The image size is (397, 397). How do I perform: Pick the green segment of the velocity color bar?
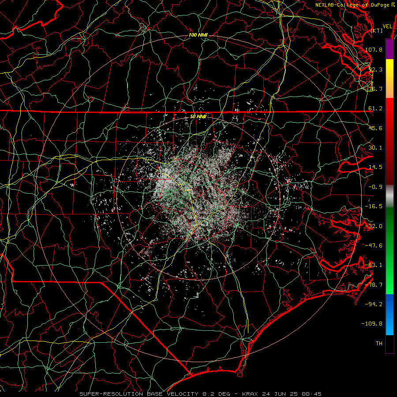point(390,251)
